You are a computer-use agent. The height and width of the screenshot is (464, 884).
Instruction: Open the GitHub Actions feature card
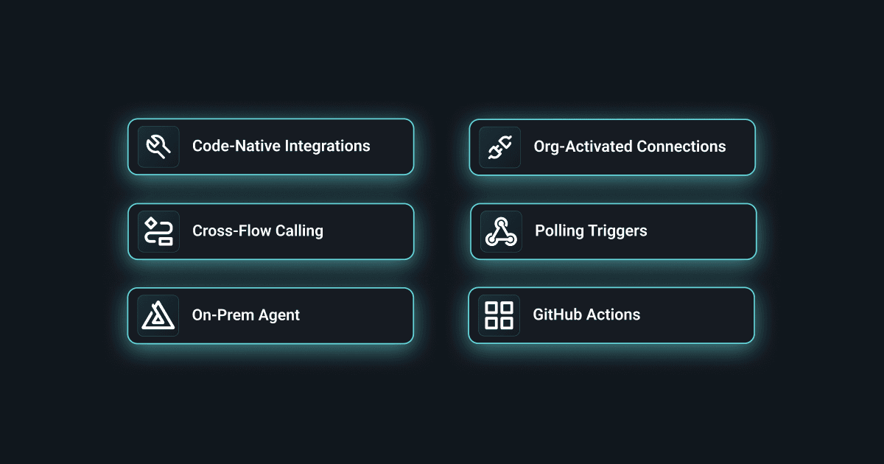click(611, 315)
